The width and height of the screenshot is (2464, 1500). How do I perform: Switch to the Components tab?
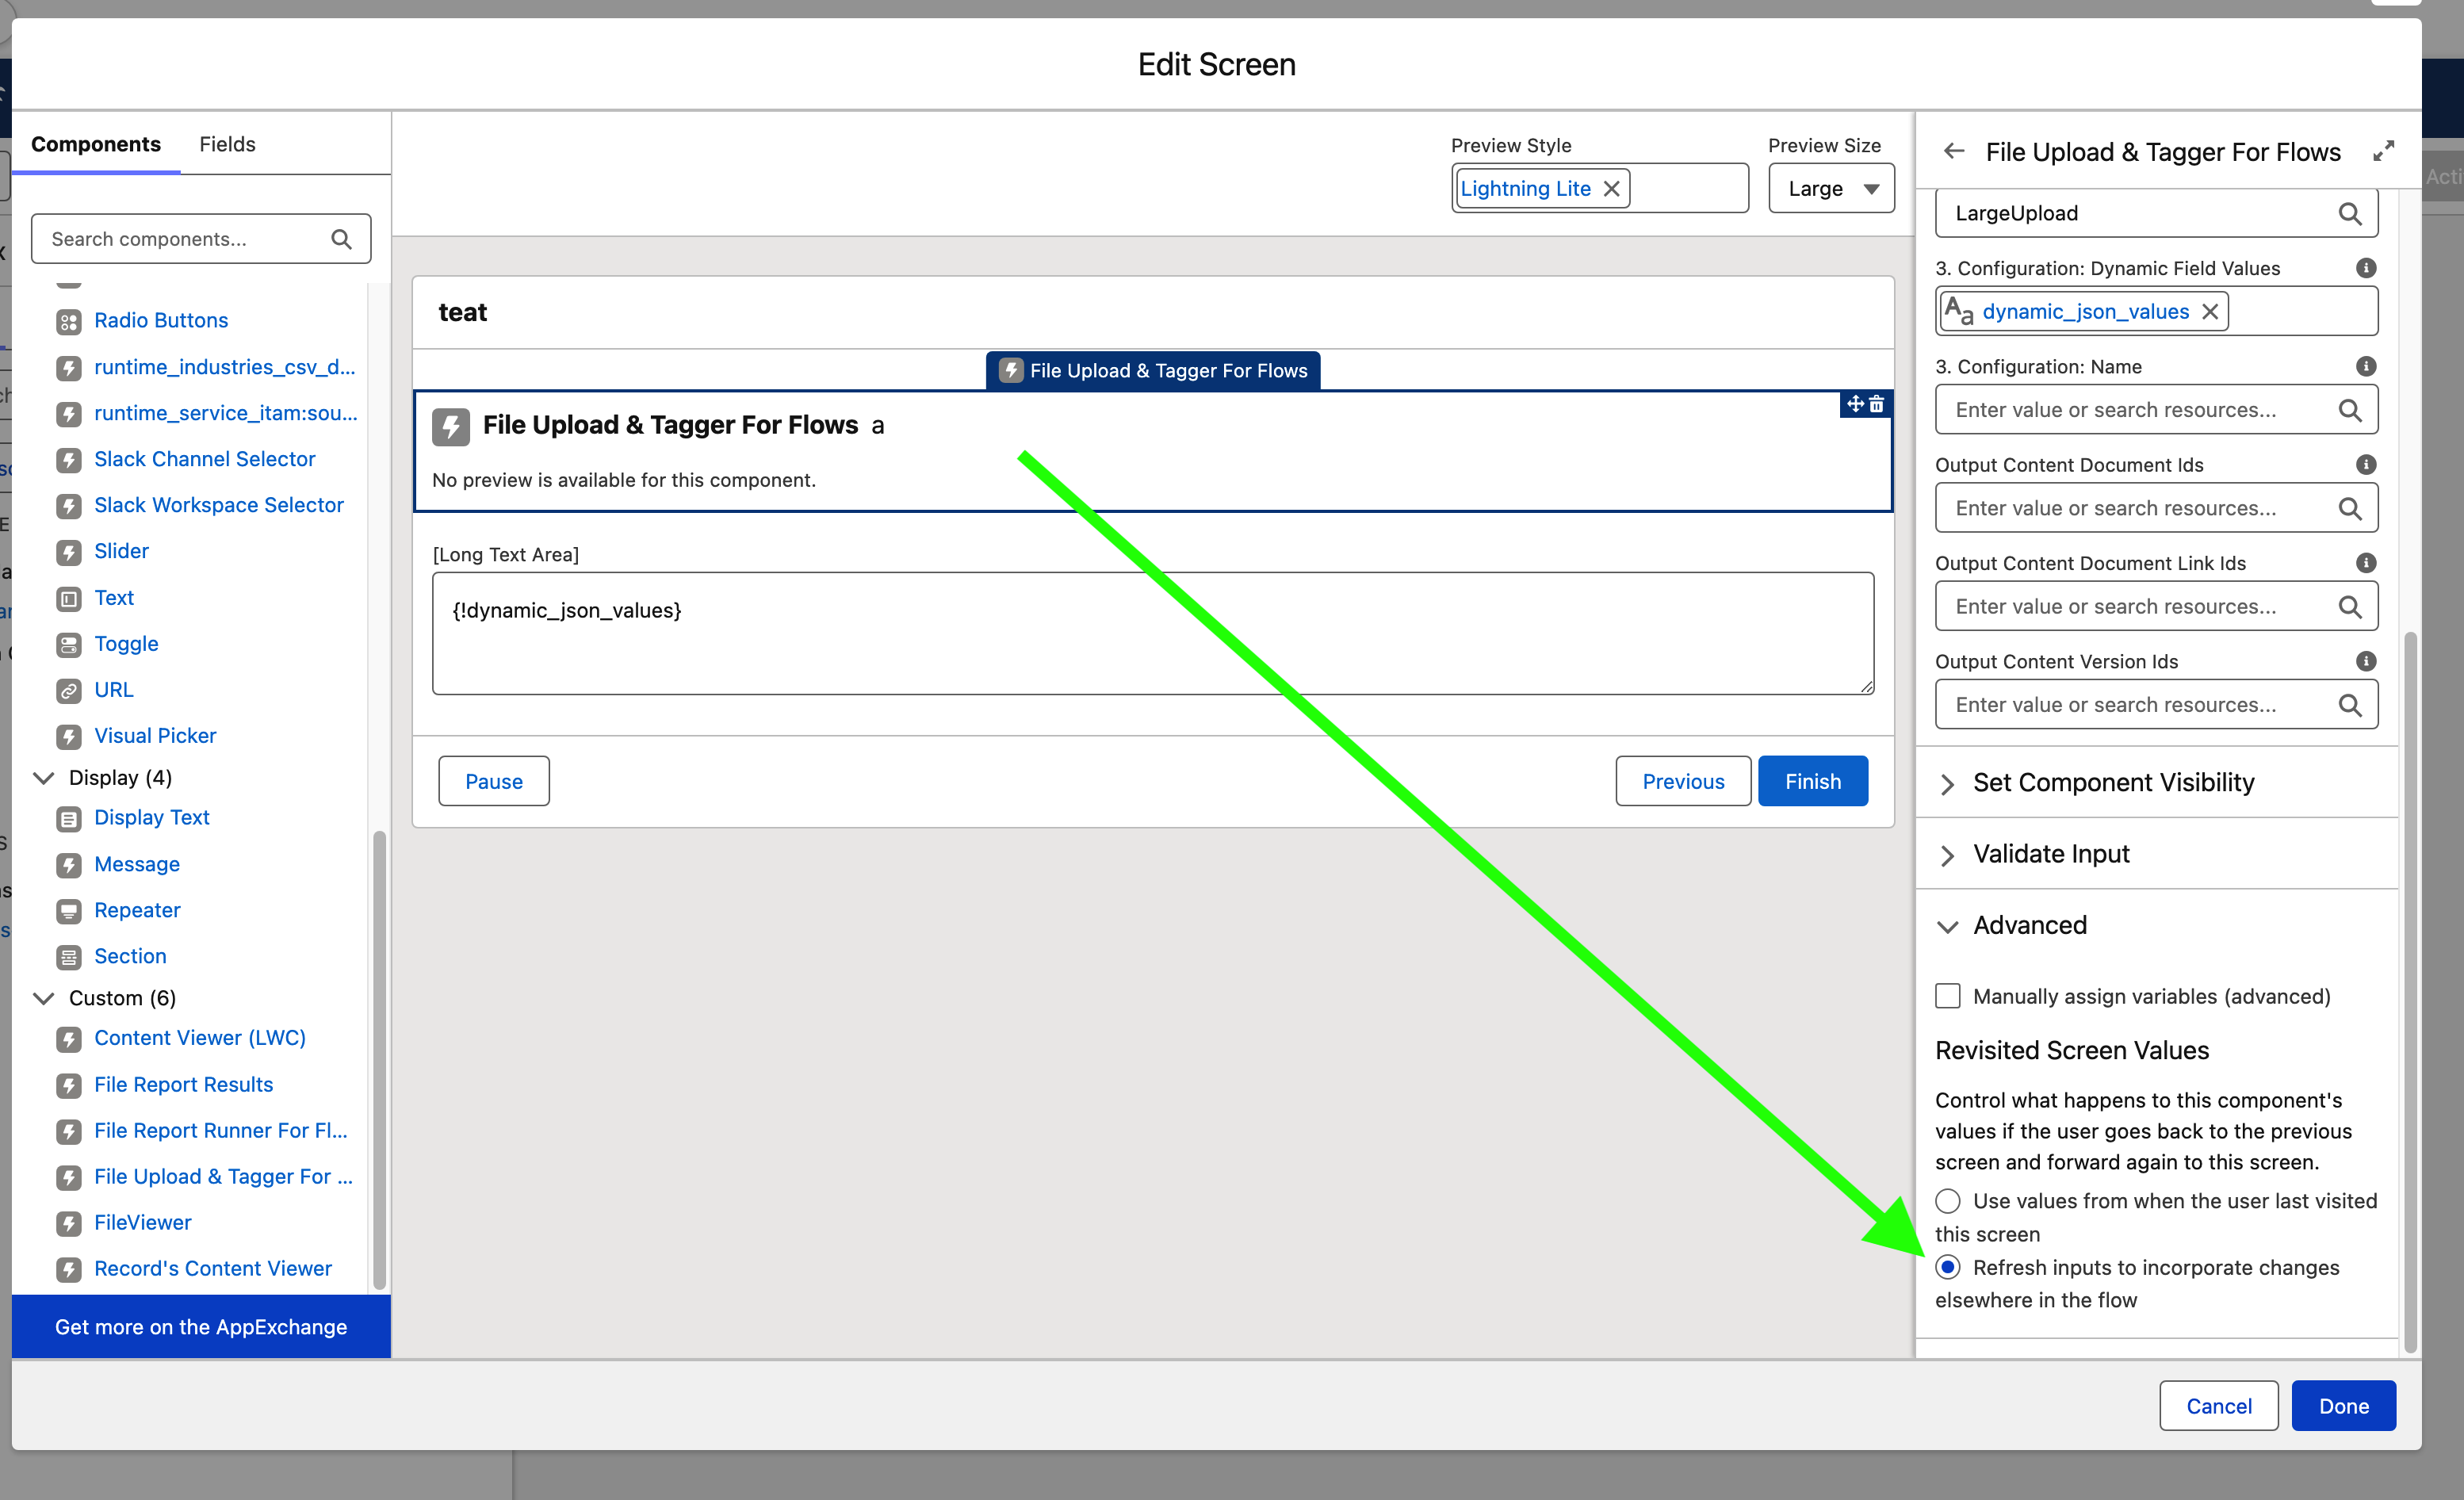coord(96,144)
